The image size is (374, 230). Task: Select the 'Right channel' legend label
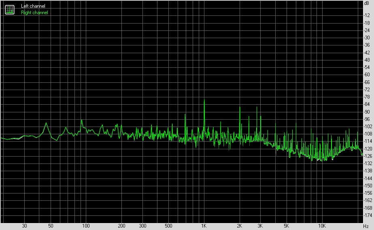[34, 13]
